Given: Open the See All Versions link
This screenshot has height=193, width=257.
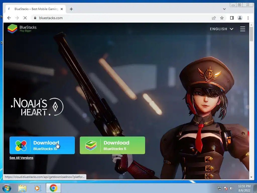Looking at the screenshot, I should point(21,158).
